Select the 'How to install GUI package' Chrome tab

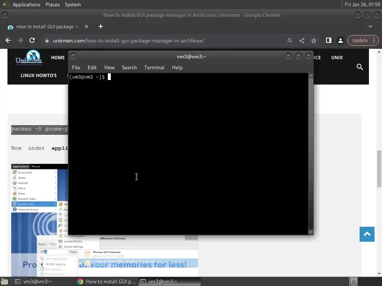click(x=47, y=26)
